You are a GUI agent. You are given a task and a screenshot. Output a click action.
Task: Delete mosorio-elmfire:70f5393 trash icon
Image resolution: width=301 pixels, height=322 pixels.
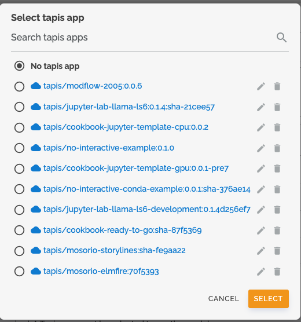click(x=277, y=271)
